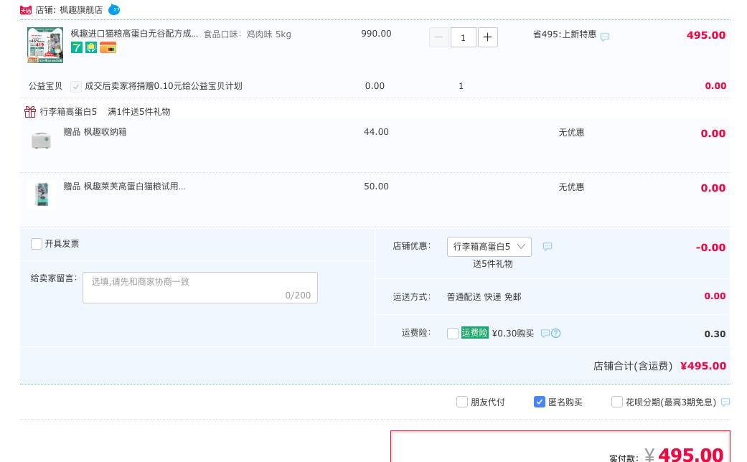Viewport: 747px width, 462px height.
Task: Open the 枫趣旗舰店 store page link
Action: (80, 10)
